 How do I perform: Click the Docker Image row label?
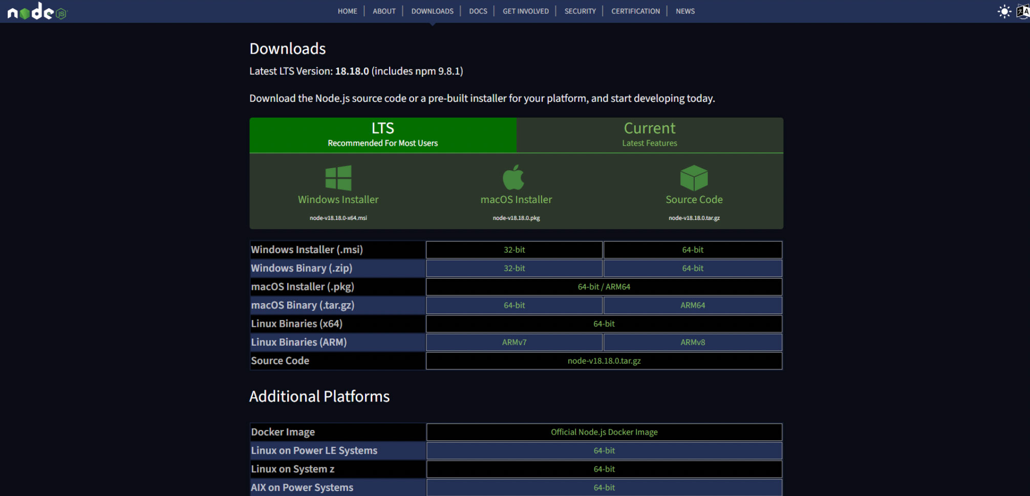coord(283,432)
